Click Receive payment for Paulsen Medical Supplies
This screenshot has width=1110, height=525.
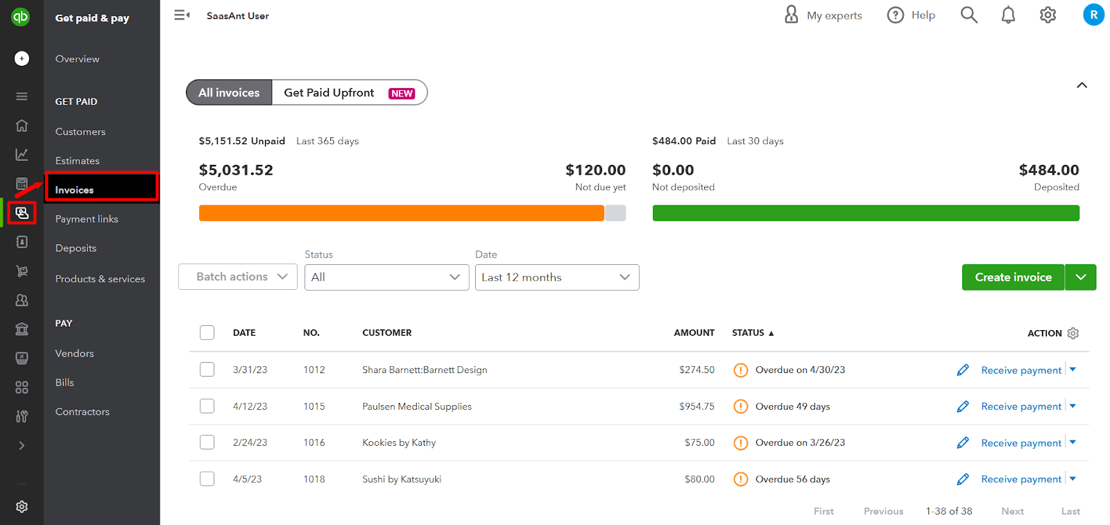(x=1021, y=406)
